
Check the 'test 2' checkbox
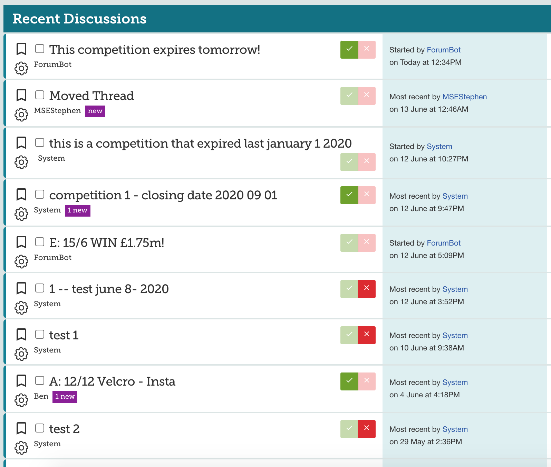(x=40, y=428)
